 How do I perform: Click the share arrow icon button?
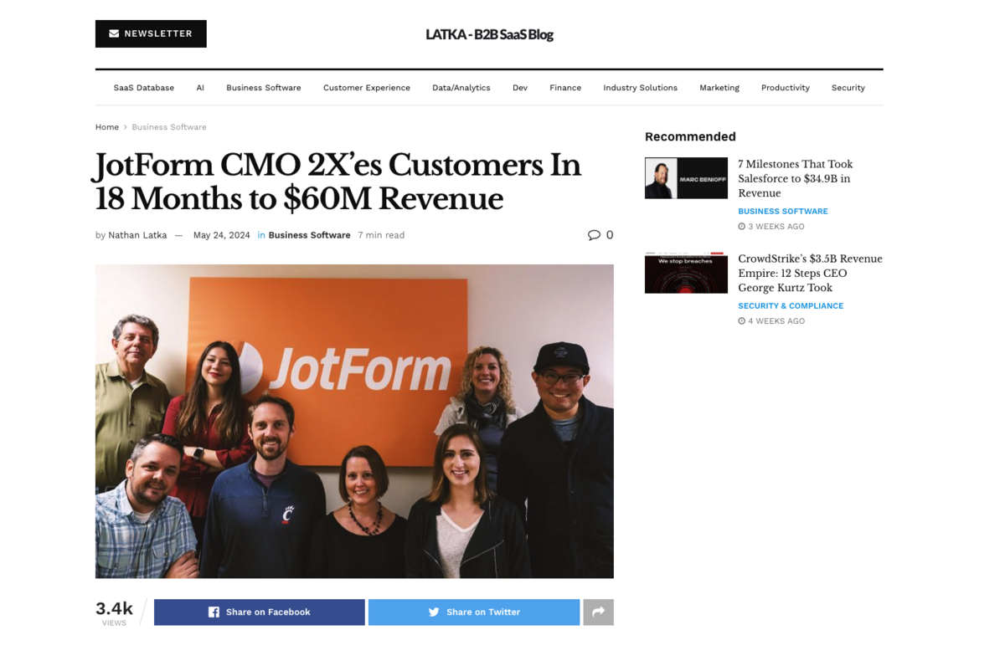[598, 612]
